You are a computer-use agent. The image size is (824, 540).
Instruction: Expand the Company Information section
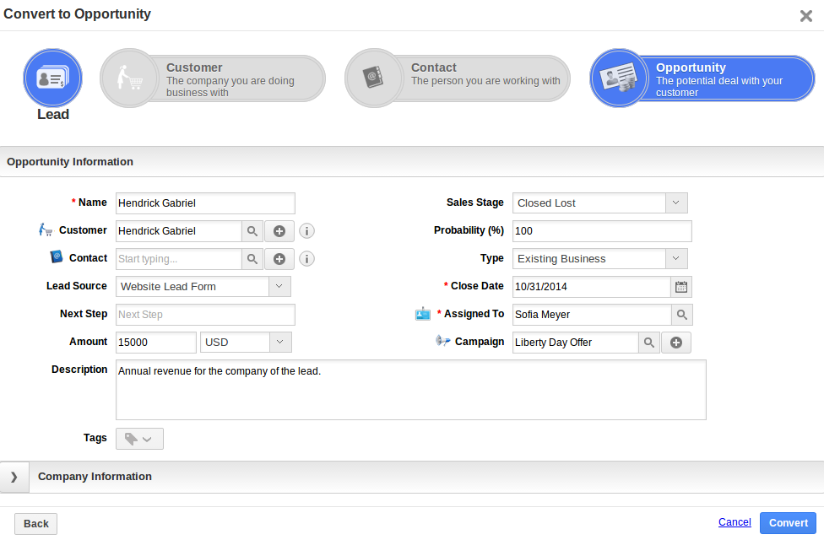[x=14, y=477]
